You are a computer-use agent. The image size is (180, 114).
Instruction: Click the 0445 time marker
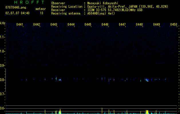pos(88,25)
